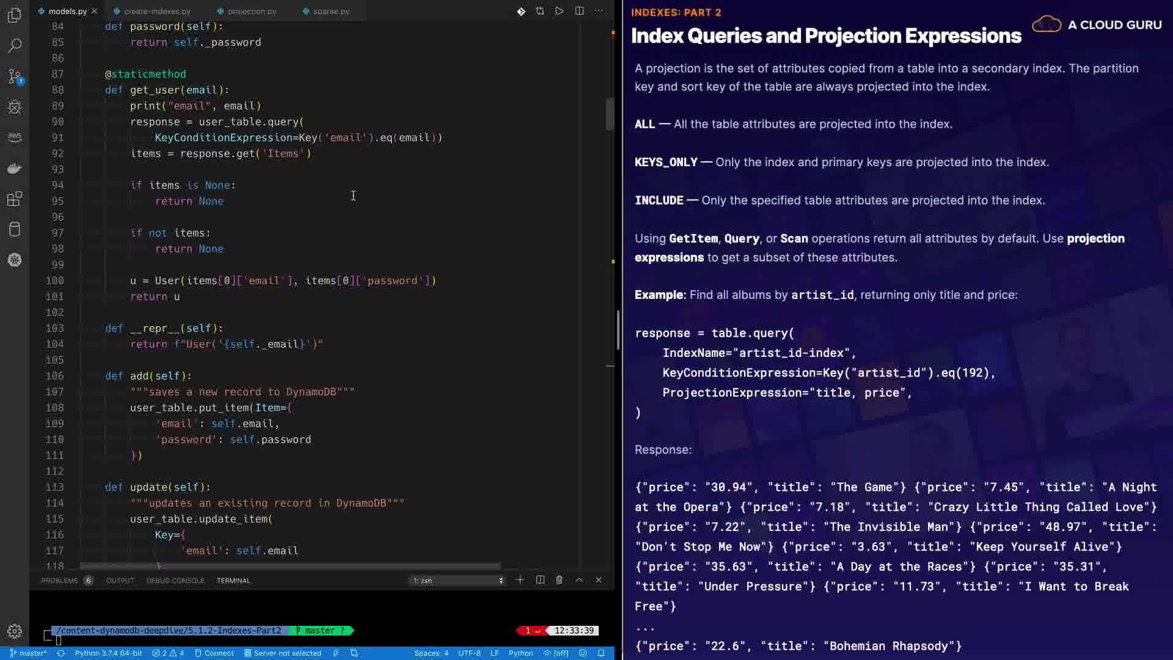This screenshot has width=1173, height=660.
Task: Run Python file with play icon
Action: pos(559,11)
